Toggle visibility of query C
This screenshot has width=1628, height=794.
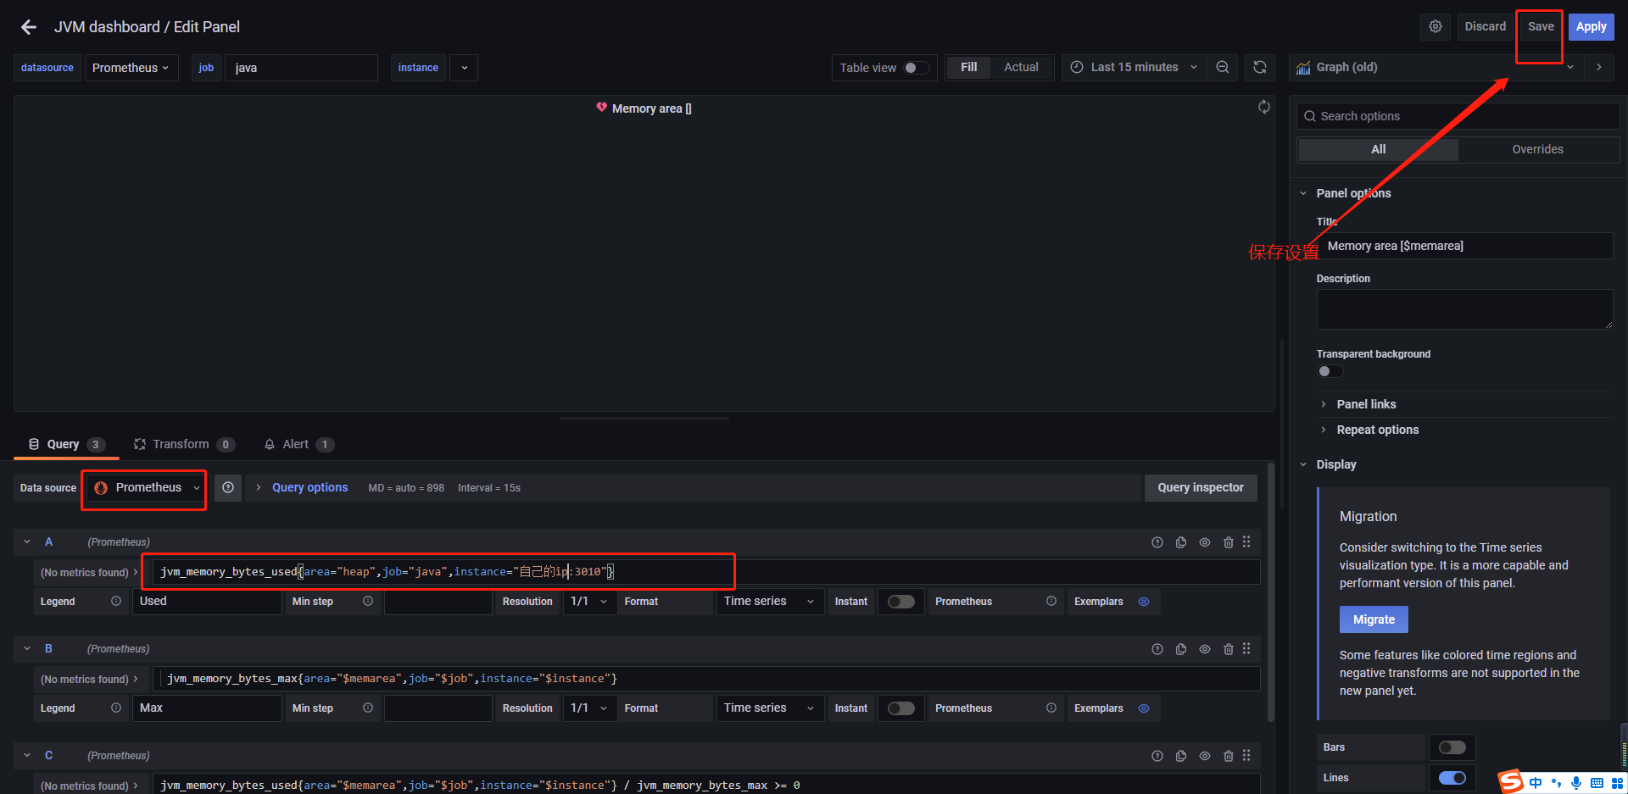coord(1205,756)
